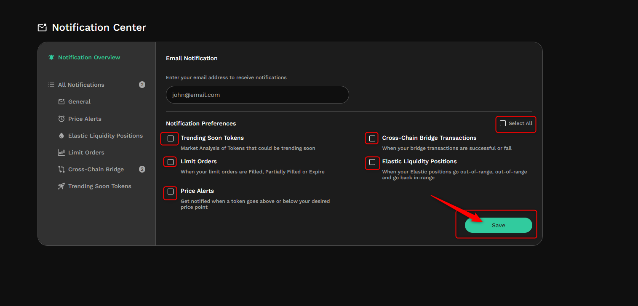Viewport: 638px width, 306px height.
Task: Click the 'Get notified when a token goes above' description
Action: (255, 204)
